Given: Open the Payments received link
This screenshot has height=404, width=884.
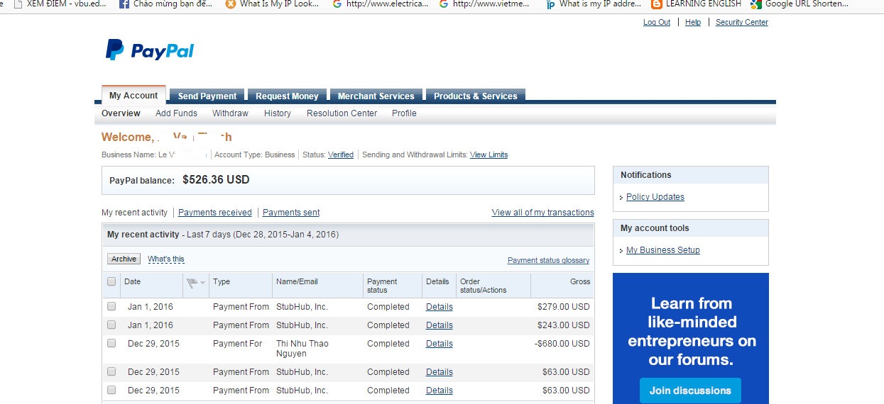Looking at the screenshot, I should pyautogui.click(x=215, y=213).
